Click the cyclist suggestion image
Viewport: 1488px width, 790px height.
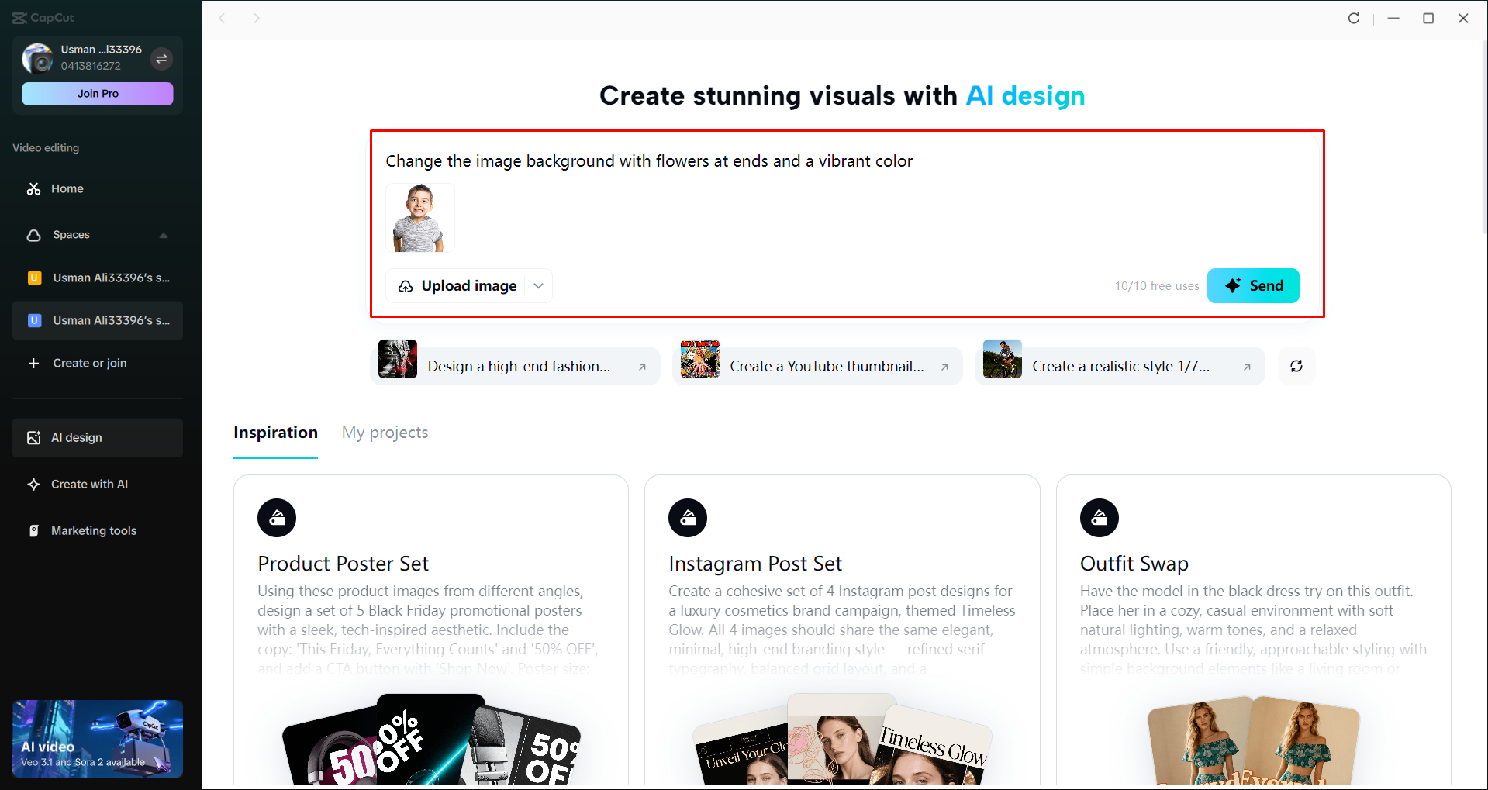pyautogui.click(x=1003, y=359)
